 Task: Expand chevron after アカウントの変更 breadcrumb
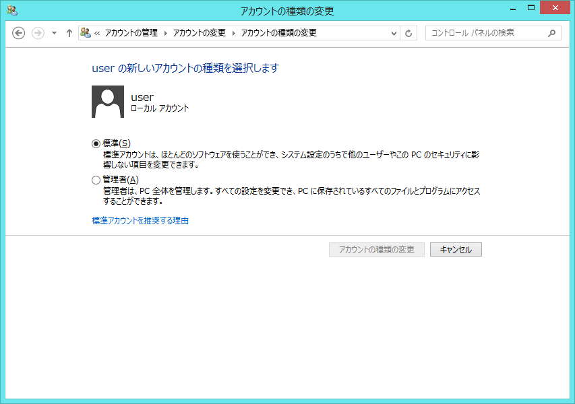point(234,33)
